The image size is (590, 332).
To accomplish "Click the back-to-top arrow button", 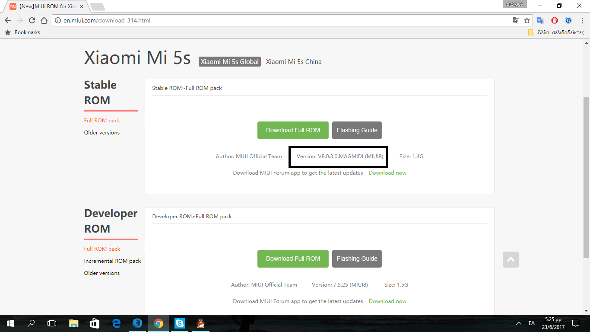I will pyautogui.click(x=511, y=260).
